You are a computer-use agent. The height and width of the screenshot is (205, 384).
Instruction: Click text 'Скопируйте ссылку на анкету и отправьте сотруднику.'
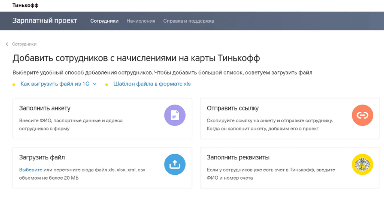[270, 121]
